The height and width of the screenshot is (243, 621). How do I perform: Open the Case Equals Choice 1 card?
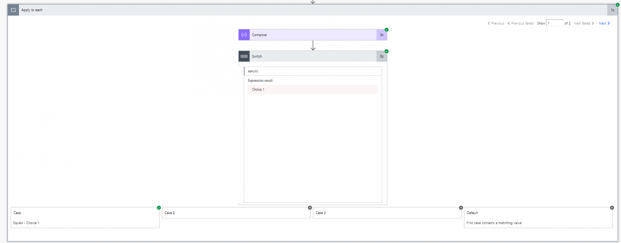(x=85, y=217)
